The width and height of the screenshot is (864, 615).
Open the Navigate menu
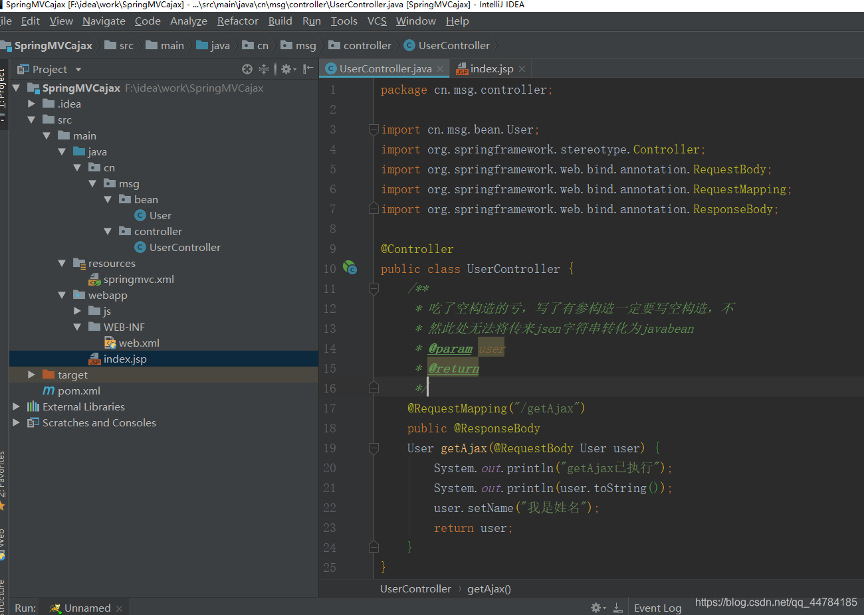(104, 21)
